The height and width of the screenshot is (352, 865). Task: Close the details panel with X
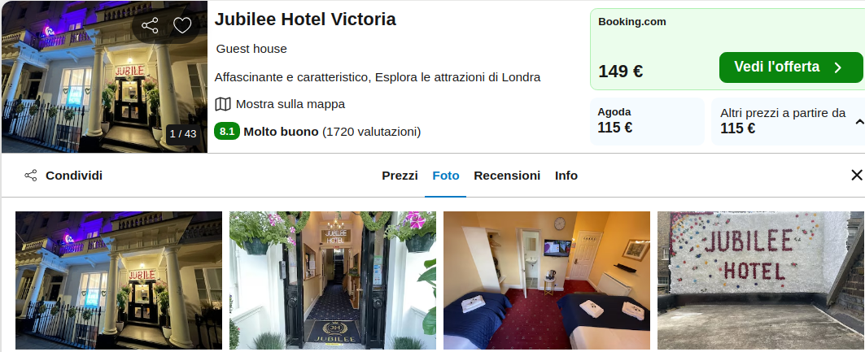[x=856, y=175]
